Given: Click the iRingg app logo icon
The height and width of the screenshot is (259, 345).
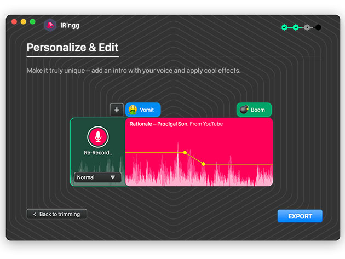Looking at the screenshot, I should (x=50, y=25).
